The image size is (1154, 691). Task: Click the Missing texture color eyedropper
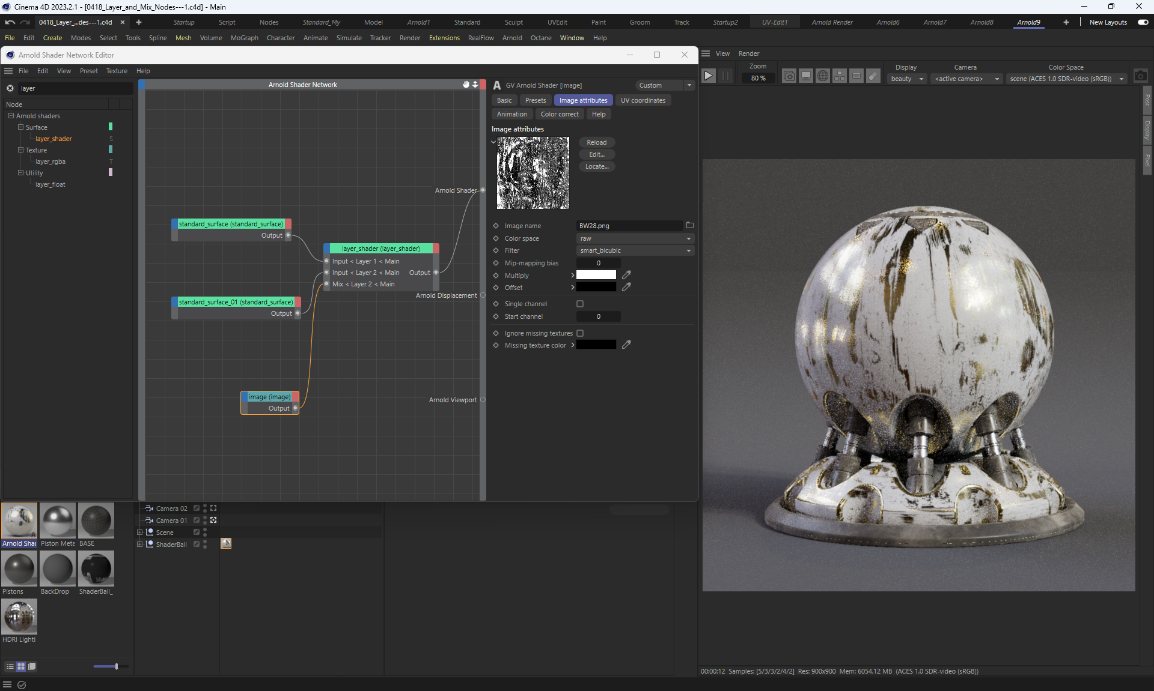626,345
